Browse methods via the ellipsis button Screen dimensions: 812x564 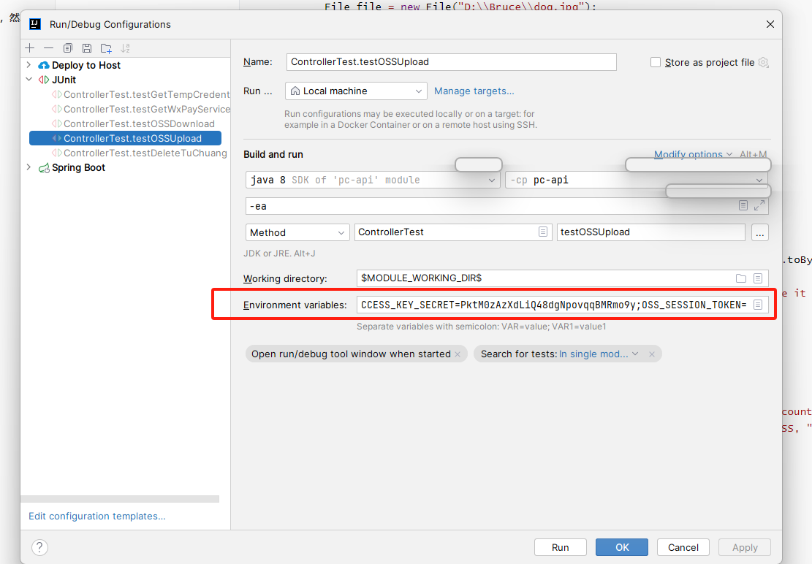[759, 232]
